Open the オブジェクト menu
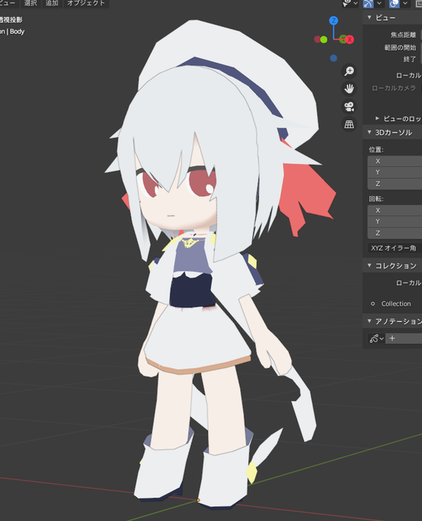This screenshot has width=422, height=521. [86, 3]
